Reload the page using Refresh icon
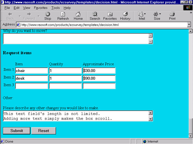This screenshot has height=144, width=193. coord(63,14)
